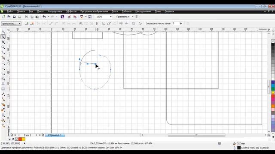The width and height of the screenshot is (275, 154).
Task: Select the Crop tool in toolbox
Action: click(3, 42)
